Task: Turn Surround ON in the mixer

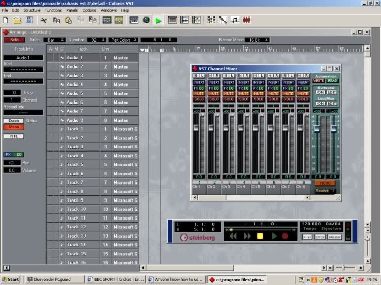Action: 320,92
